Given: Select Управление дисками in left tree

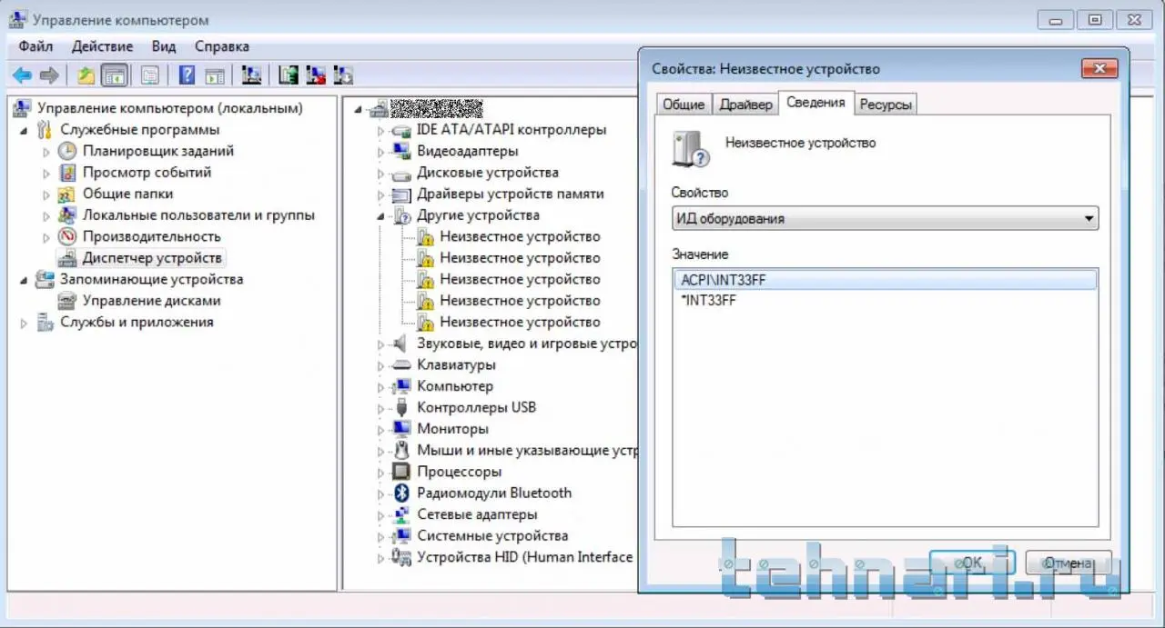Looking at the screenshot, I should pyautogui.click(x=151, y=301).
